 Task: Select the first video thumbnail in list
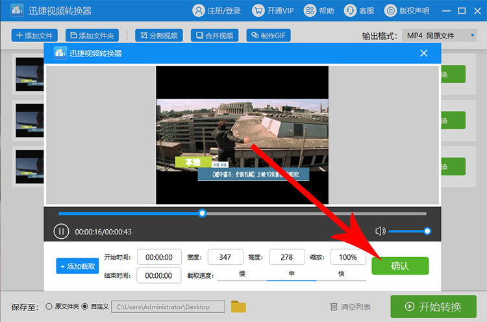click(x=29, y=74)
